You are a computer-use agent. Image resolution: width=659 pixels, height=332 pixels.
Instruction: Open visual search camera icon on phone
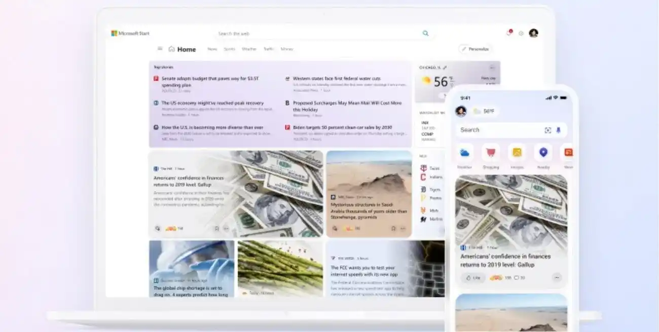pos(548,130)
